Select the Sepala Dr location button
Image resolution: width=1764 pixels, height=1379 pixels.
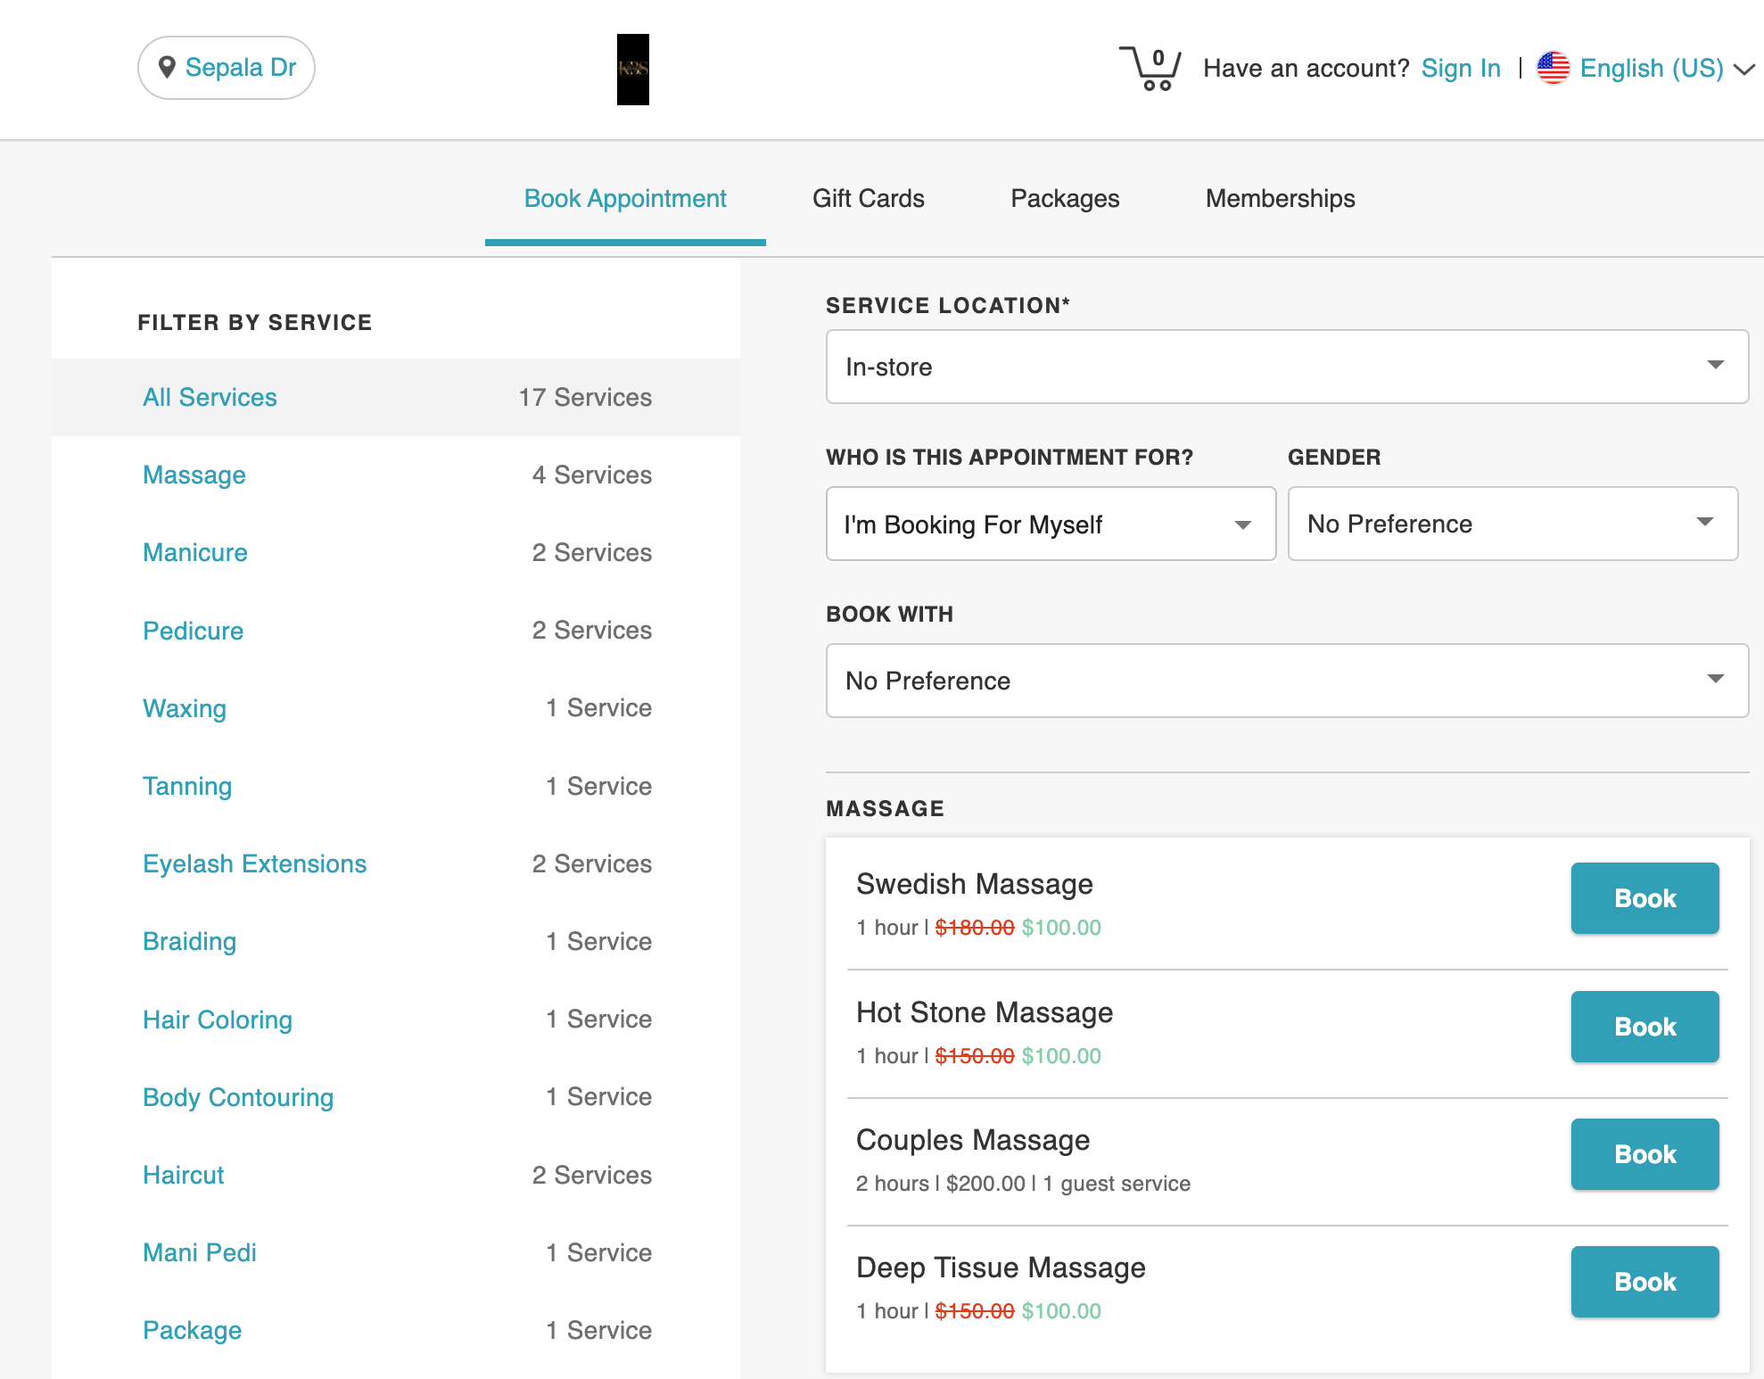(x=227, y=68)
